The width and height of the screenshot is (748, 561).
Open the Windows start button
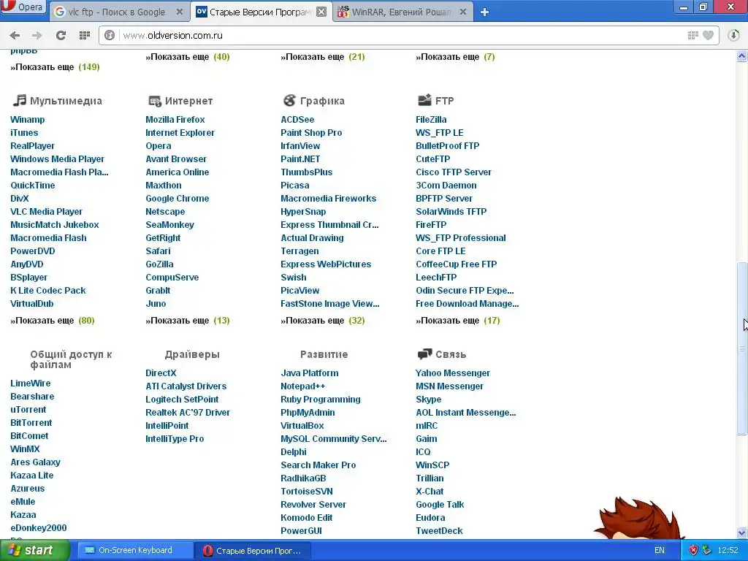click(x=34, y=550)
